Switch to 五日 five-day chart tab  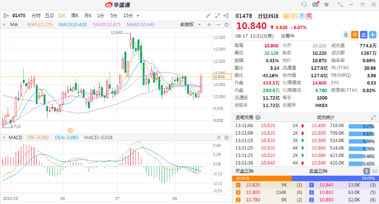[x=50, y=16]
